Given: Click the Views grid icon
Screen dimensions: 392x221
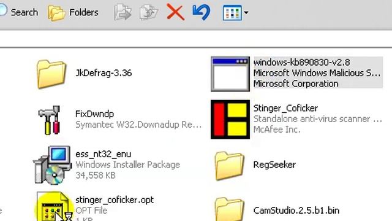Looking at the screenshot, I should click(x=232, y=12).
